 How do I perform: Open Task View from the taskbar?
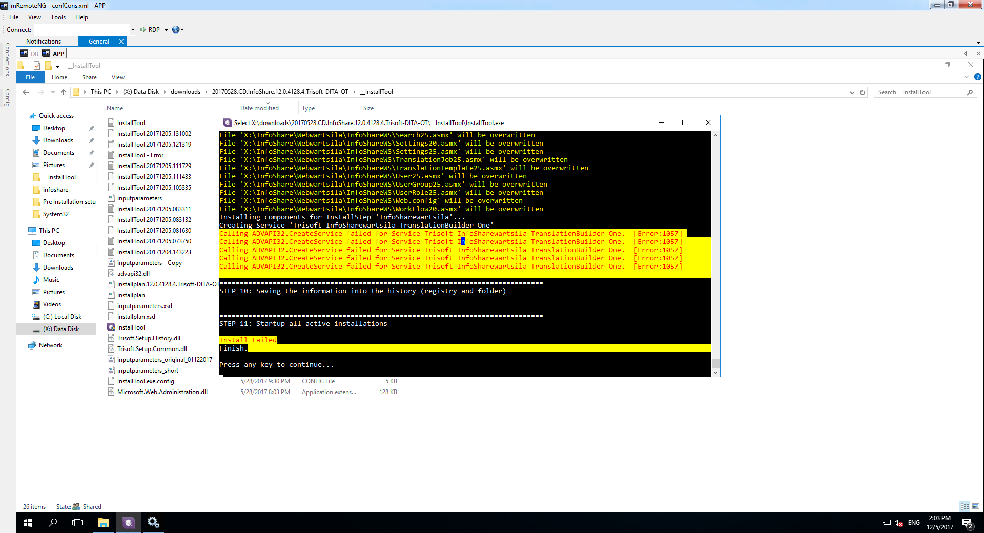(77, 523)
